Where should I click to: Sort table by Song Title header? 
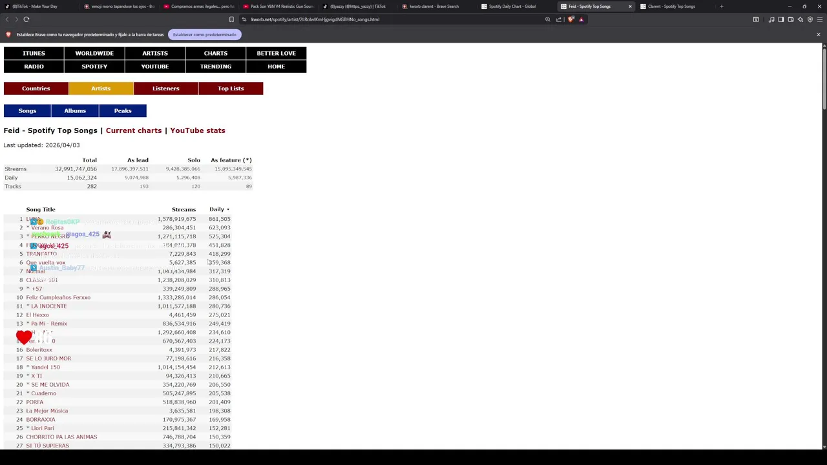click(41, 209)
